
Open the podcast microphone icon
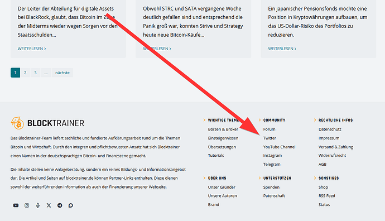tap(38, 205)
